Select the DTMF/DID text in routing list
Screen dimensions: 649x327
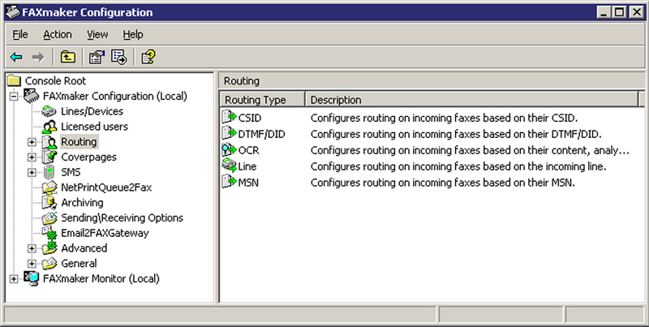click(x=261, y=134)
